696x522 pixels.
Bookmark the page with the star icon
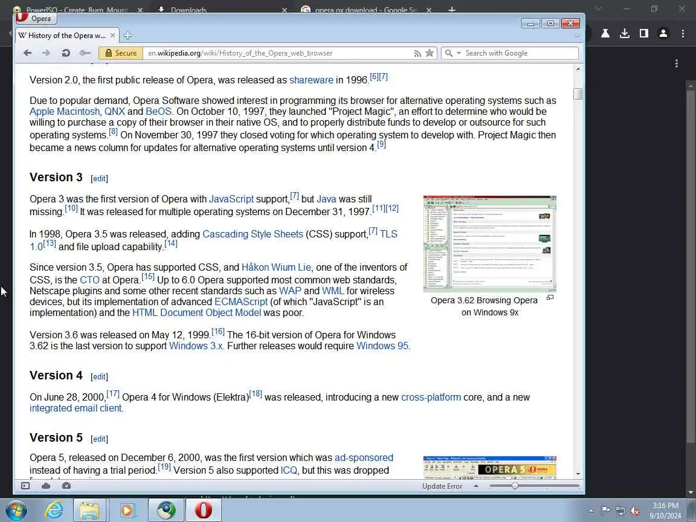click(429, 53)
